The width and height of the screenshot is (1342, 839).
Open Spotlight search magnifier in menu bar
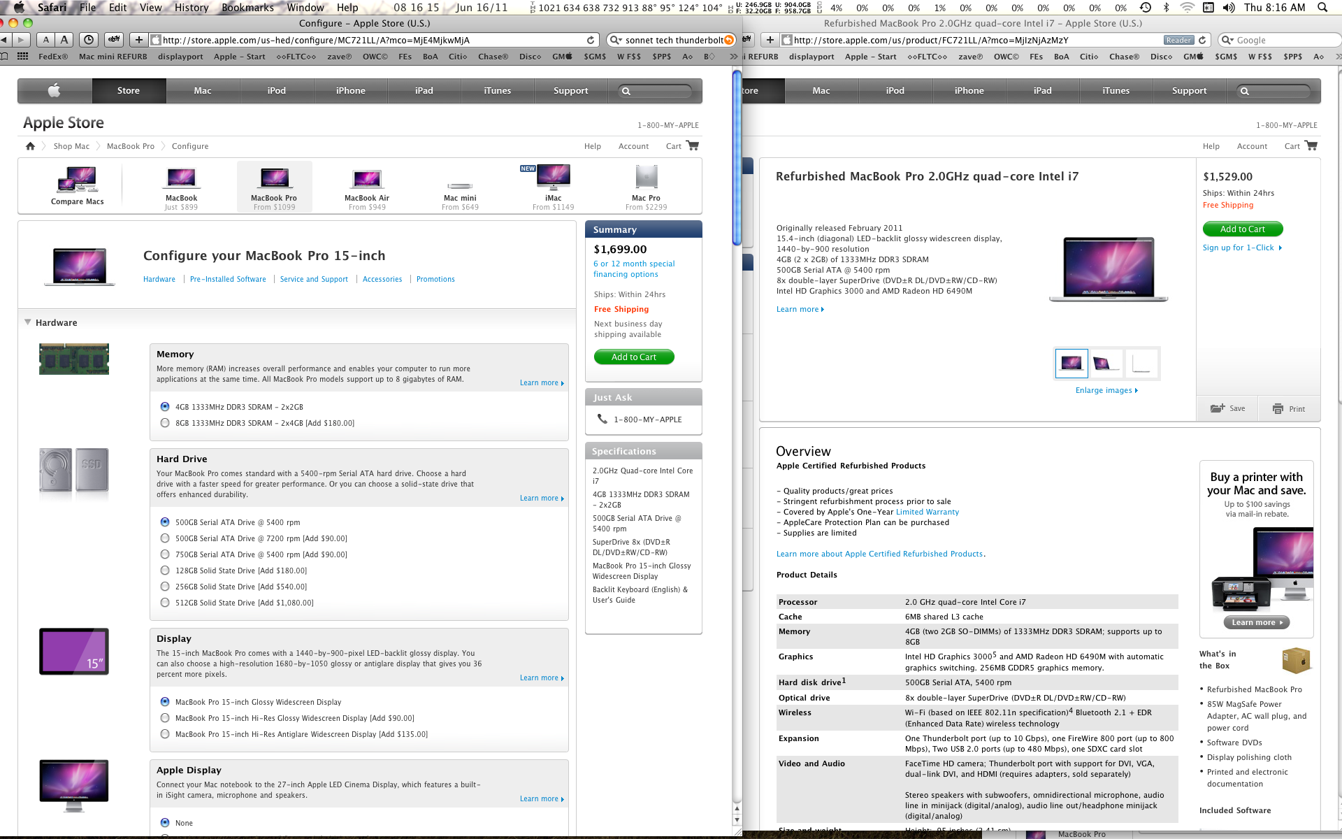pyautogui.click(x=1322, y=8)
